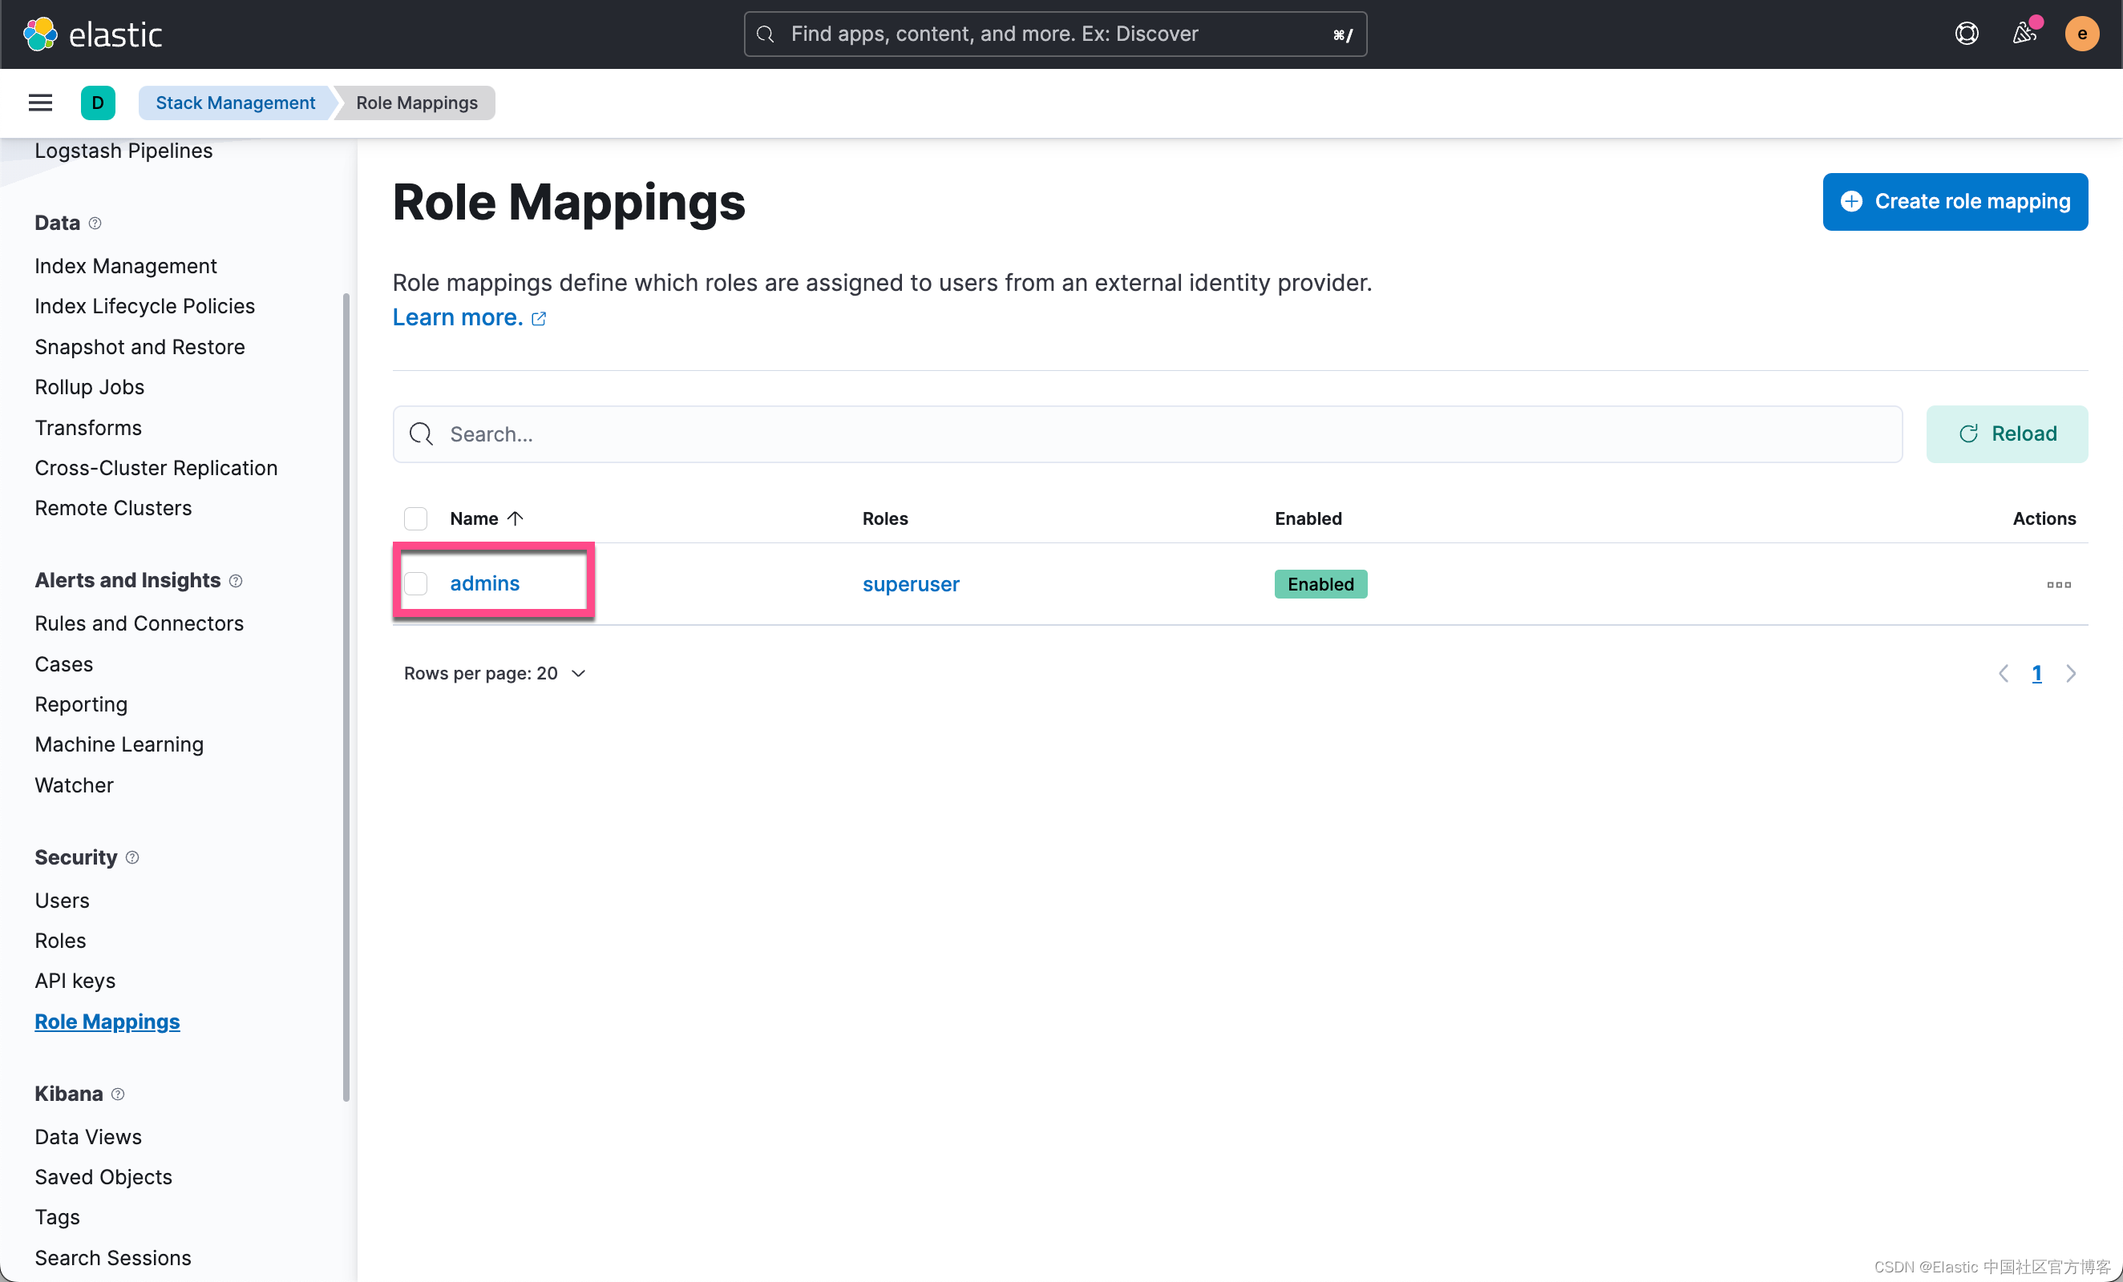Open Index Management in sidebar

[126, 266]
